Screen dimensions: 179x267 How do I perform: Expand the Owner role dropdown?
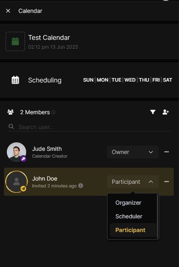click(133, 152)
